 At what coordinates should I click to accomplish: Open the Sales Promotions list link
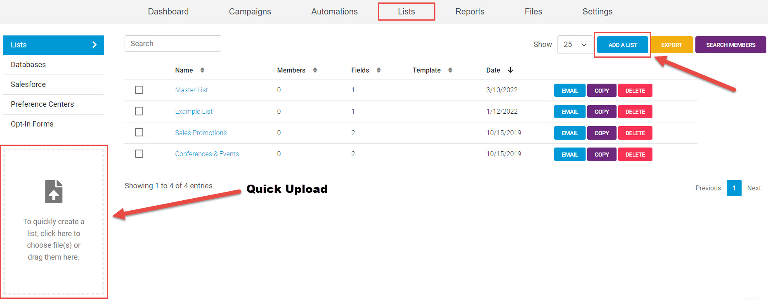[x=201, y=133]
